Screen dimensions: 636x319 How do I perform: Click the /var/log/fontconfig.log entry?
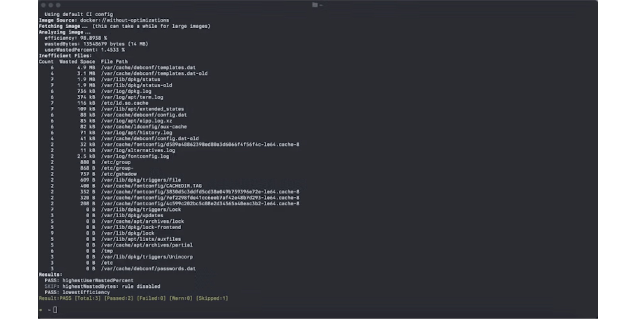click(135, 156)
